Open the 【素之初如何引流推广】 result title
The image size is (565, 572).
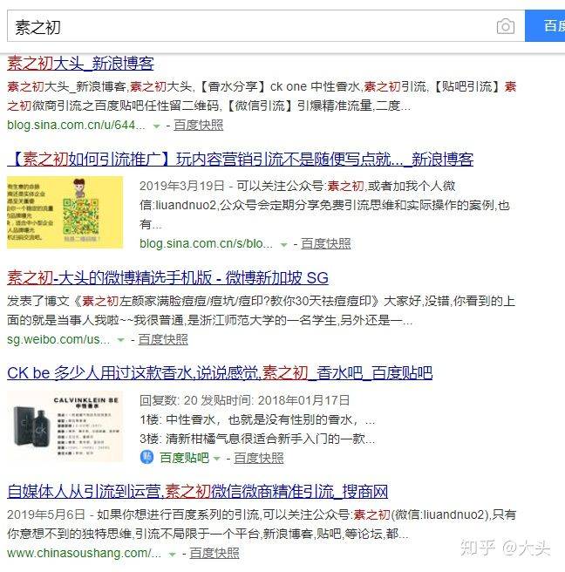click(241, 159)
